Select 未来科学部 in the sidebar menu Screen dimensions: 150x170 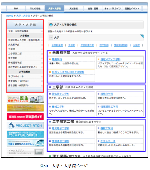(x=25, y=45)
